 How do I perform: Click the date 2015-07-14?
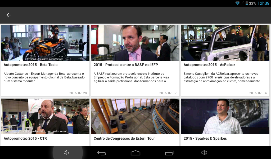click(258, 93)
